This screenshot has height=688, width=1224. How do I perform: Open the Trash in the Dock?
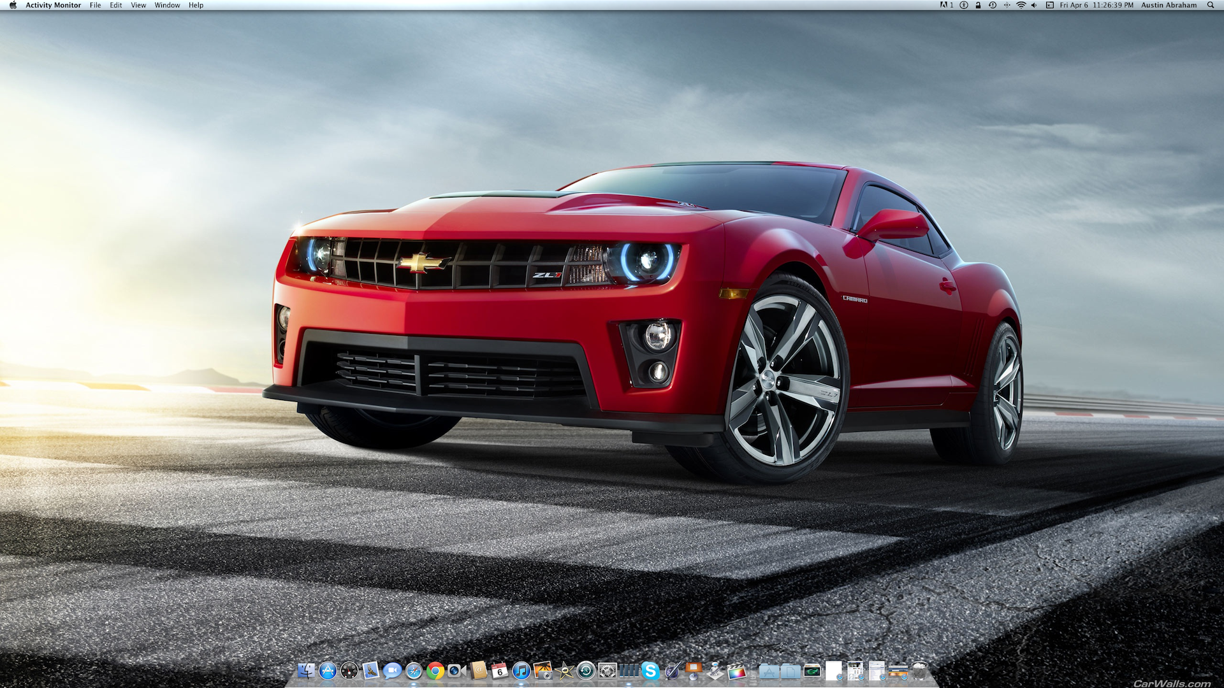pos(919,670)
